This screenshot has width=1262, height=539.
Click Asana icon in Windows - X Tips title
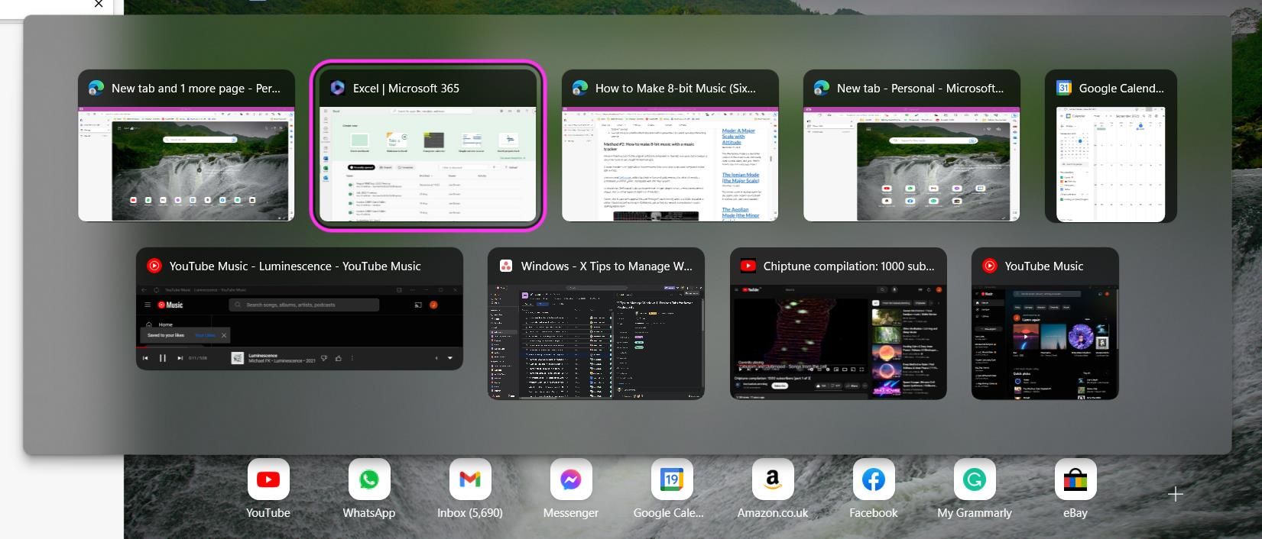[505, 266]
